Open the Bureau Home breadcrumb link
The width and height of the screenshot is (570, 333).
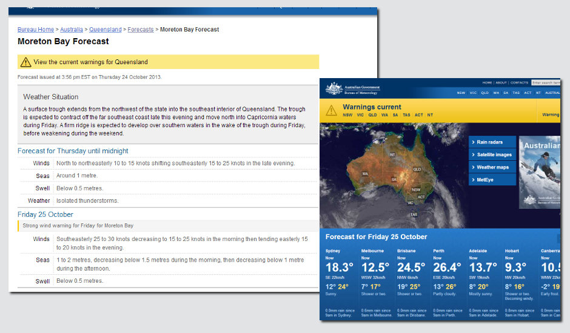[36, 30]
